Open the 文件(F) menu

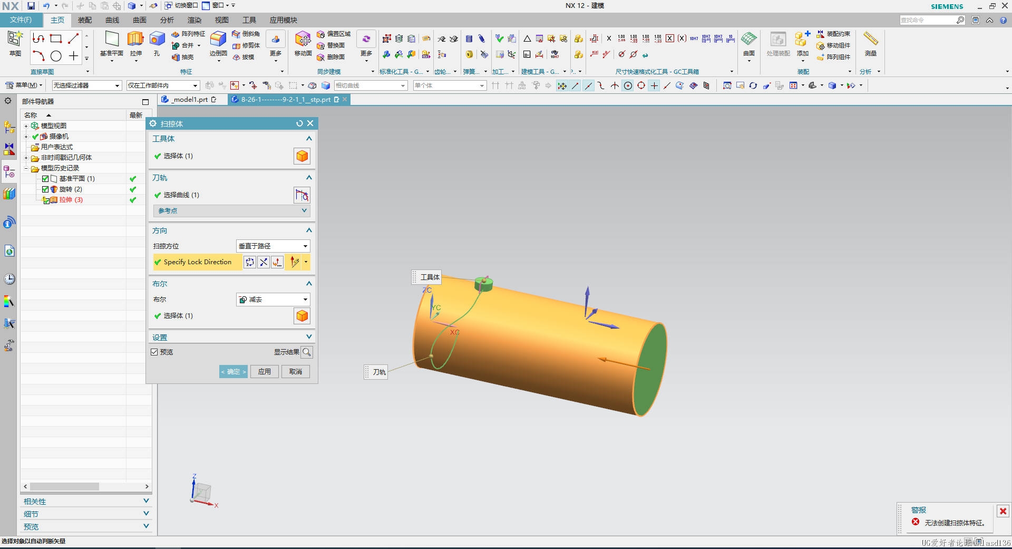(x=21, y=20)
